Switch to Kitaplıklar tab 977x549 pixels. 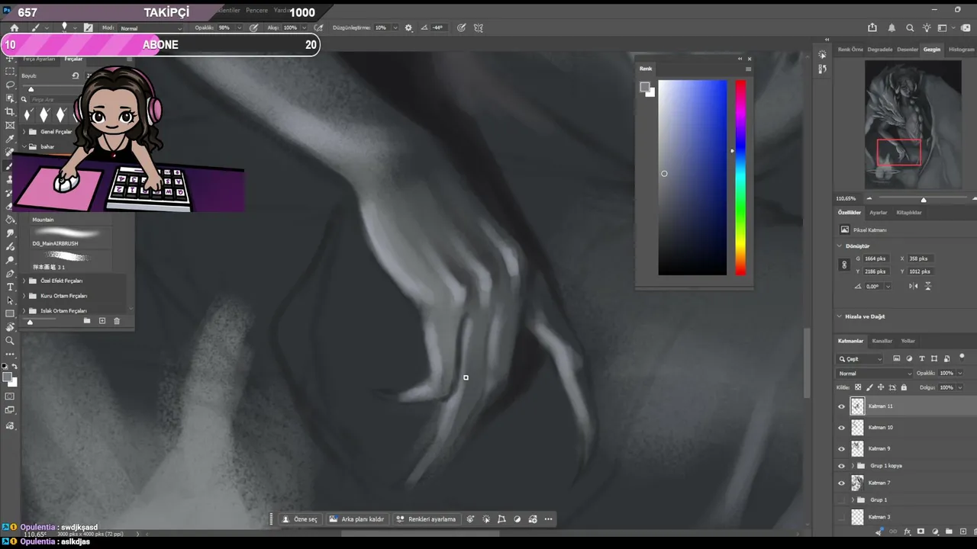pos(909,213)
